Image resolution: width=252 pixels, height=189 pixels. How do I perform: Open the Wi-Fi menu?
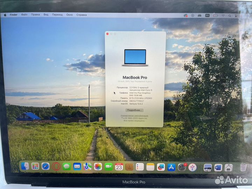(x=223, y=16)
